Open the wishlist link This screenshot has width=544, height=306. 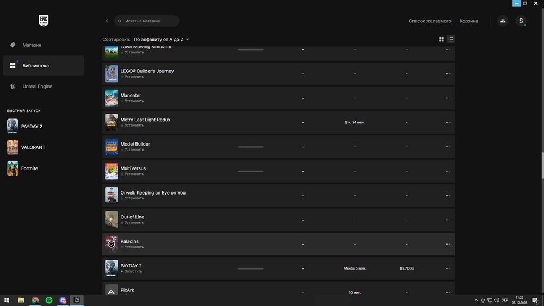pos(430,21)
